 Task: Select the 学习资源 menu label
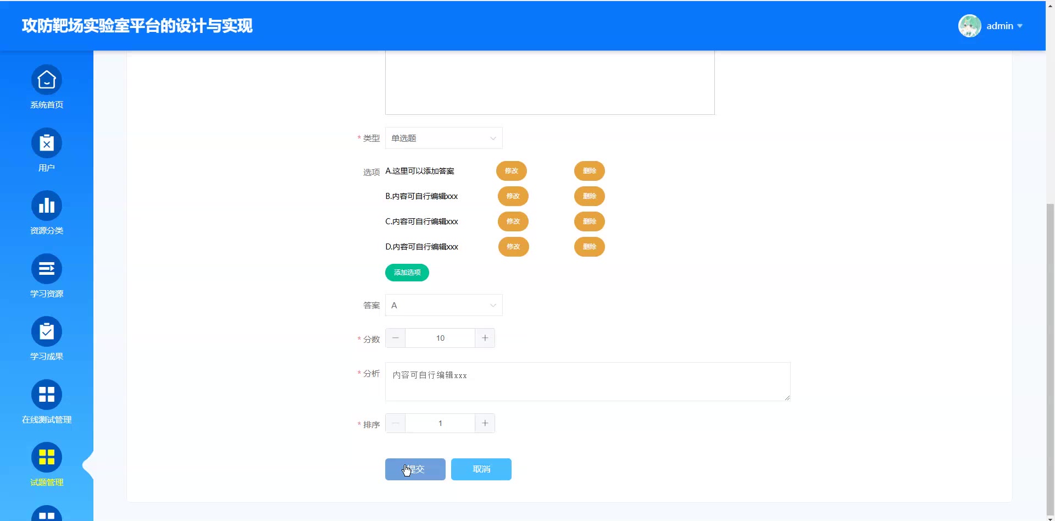click(47, 294)
